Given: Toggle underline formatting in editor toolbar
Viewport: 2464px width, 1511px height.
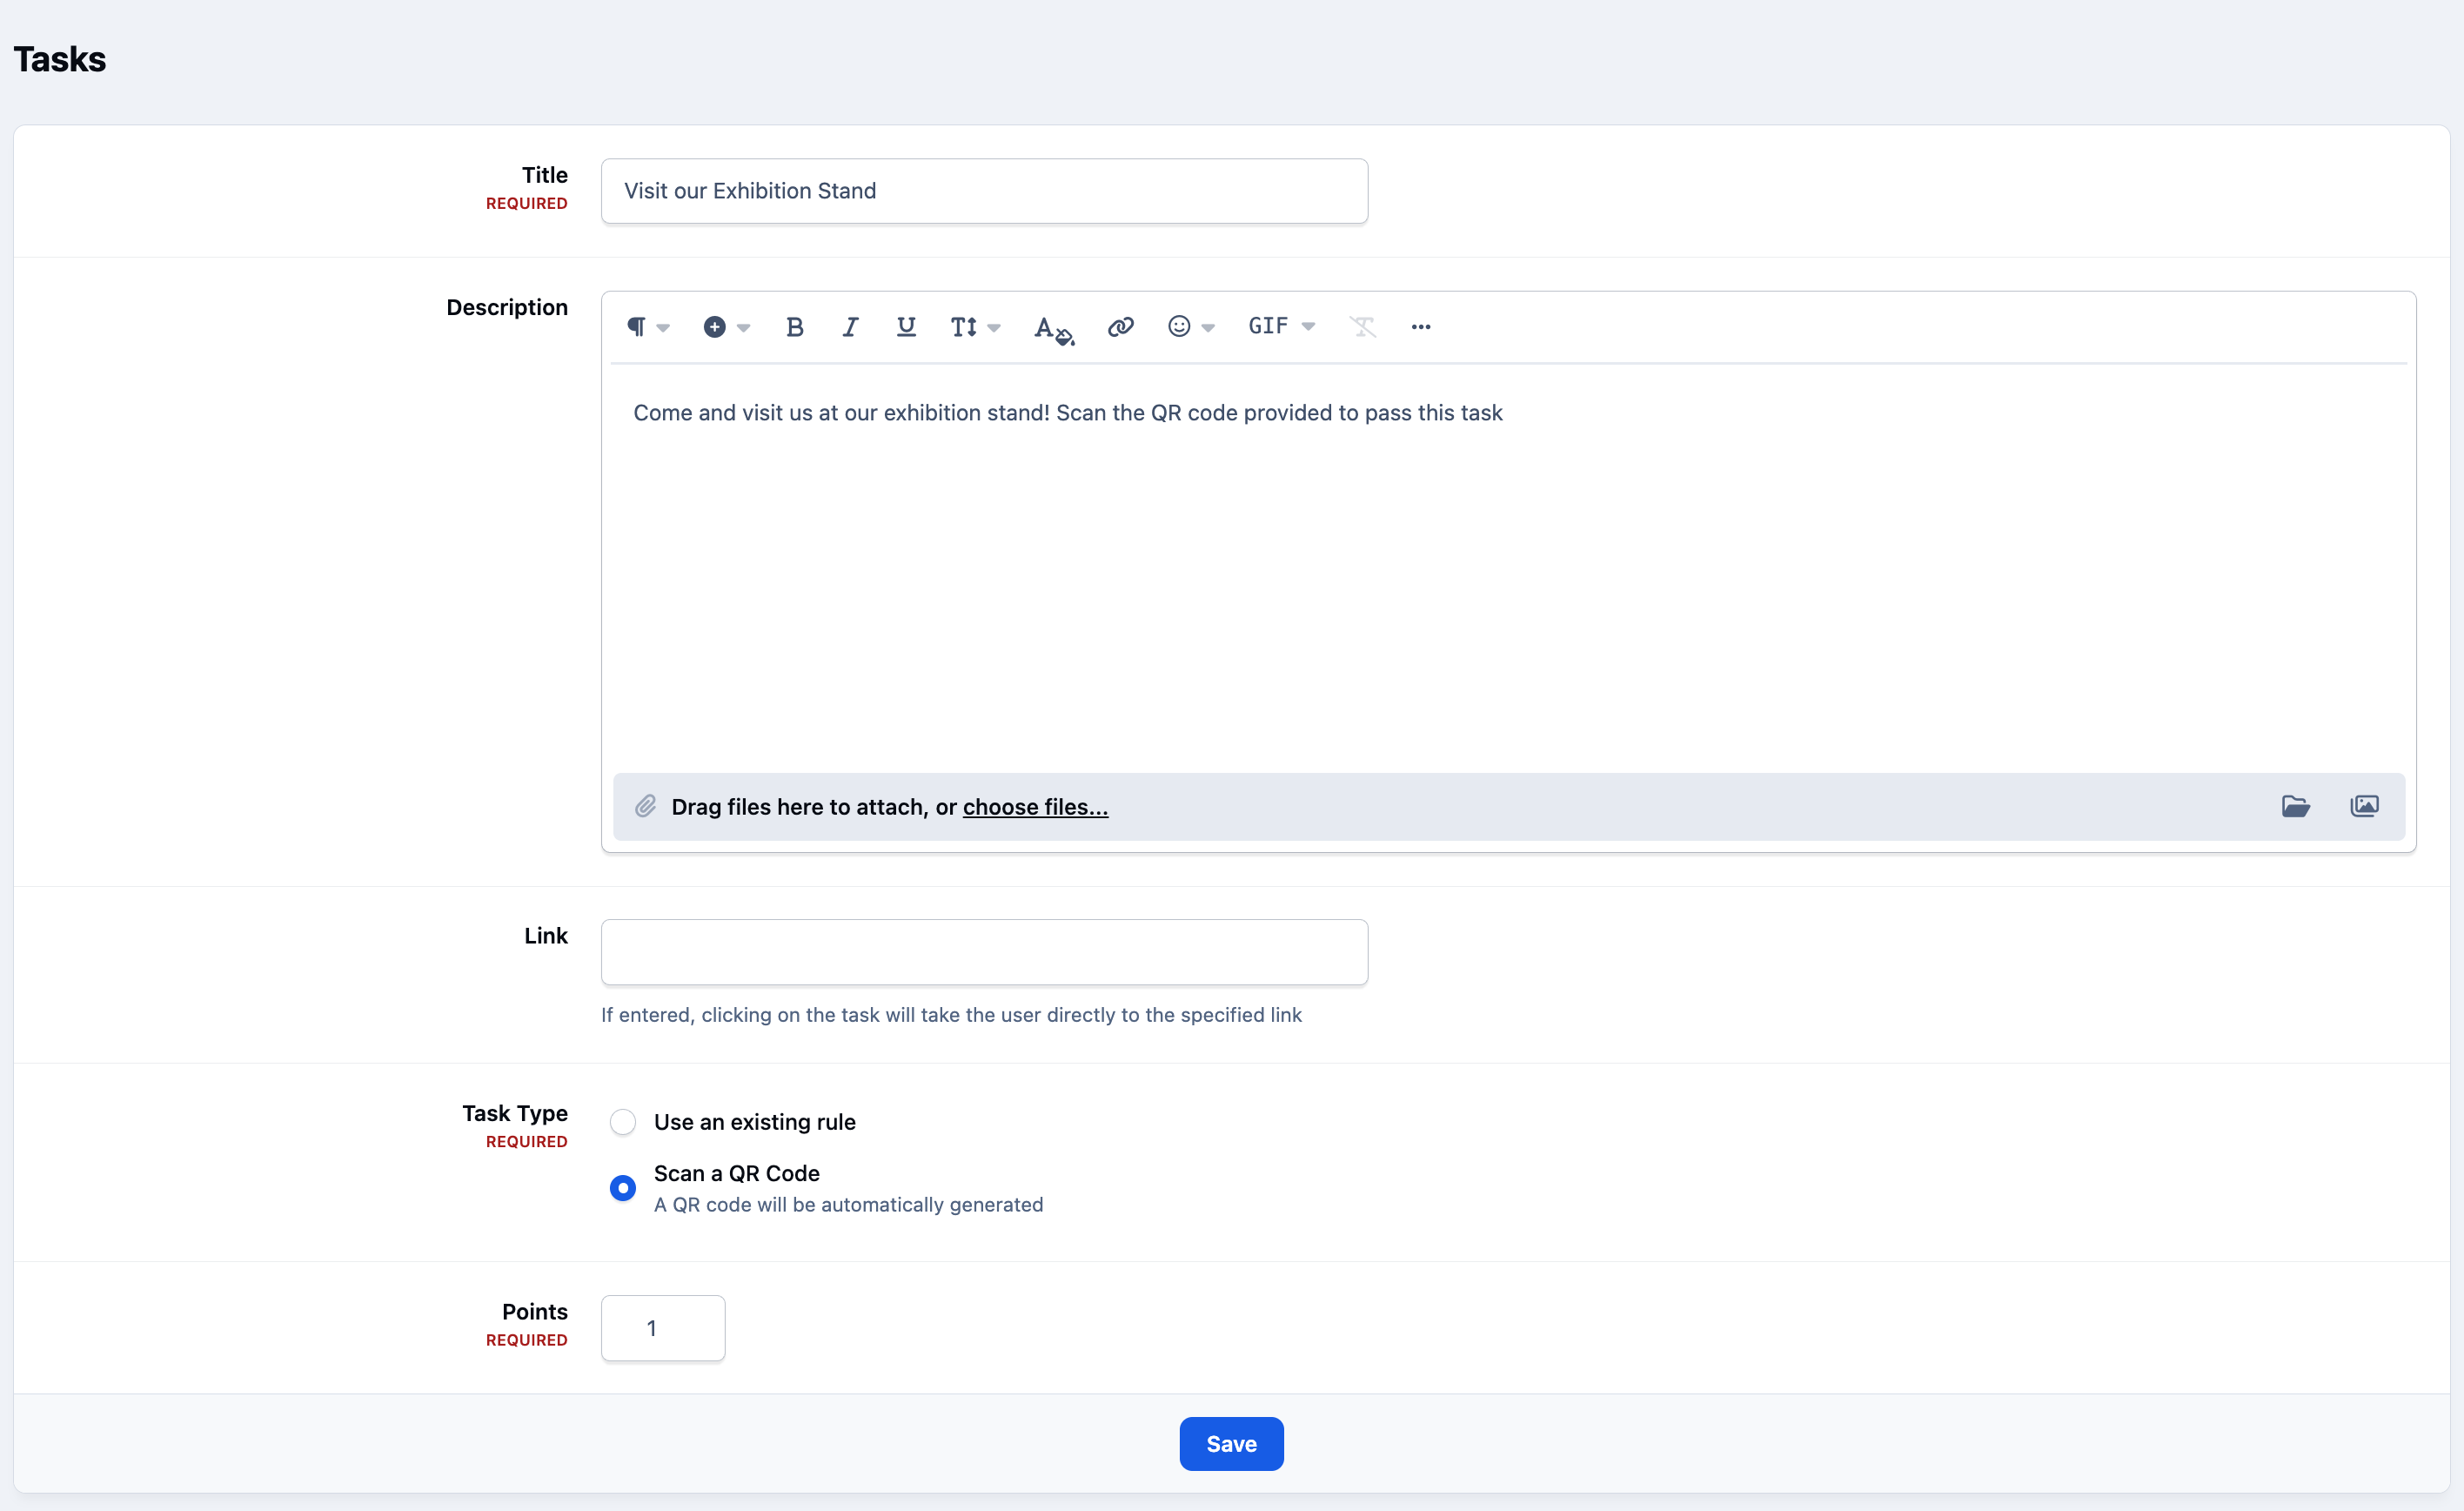Looking at the screenshot, I should [x=906, y=327].
